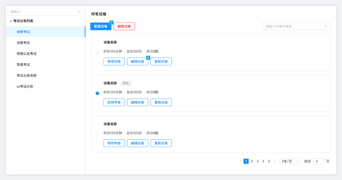This screenshot has width=342, height=180.
Task: Select 涉密考试 category in sidebar
Action: [x=23, y=43]
